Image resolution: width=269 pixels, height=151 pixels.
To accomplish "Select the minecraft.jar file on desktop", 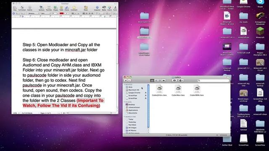I will click(x=243, y=33).
